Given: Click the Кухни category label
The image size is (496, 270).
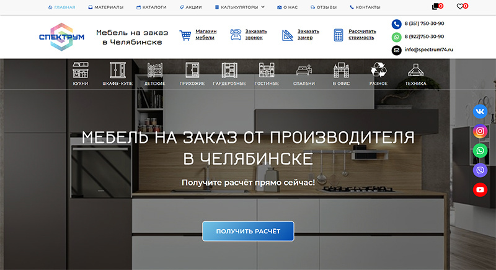Looking at the screenshot, I should pyautogui.click(x=81, y=84).
